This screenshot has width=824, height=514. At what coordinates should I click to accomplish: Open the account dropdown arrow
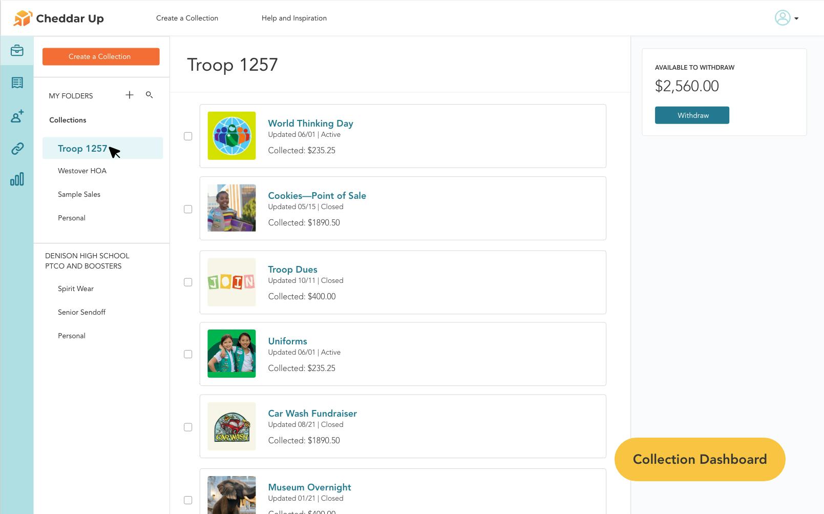[x=796, y=18]
